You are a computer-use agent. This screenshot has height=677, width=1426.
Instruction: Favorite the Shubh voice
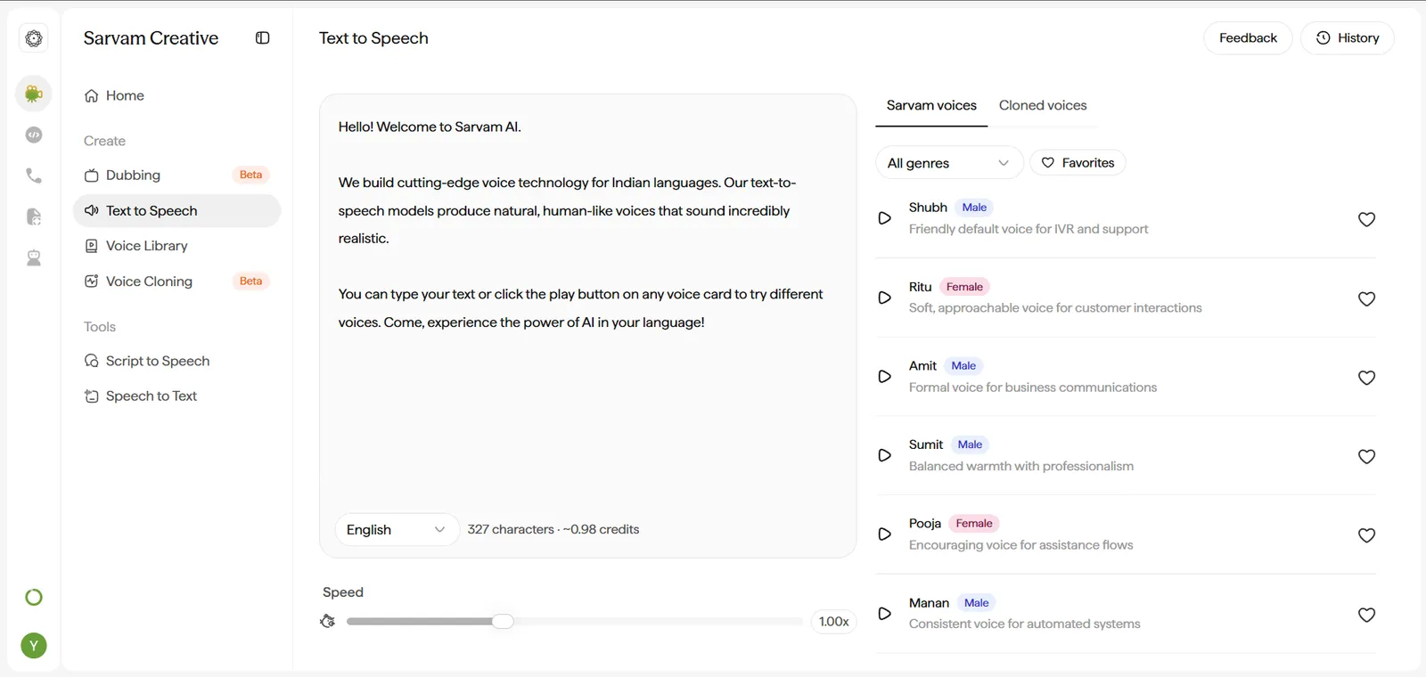coord(1366,219)
